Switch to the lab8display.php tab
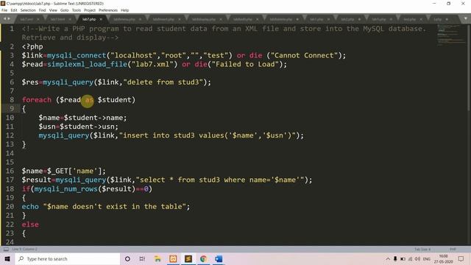The height and width of the screenshot is (265, 471). [204, 19]
